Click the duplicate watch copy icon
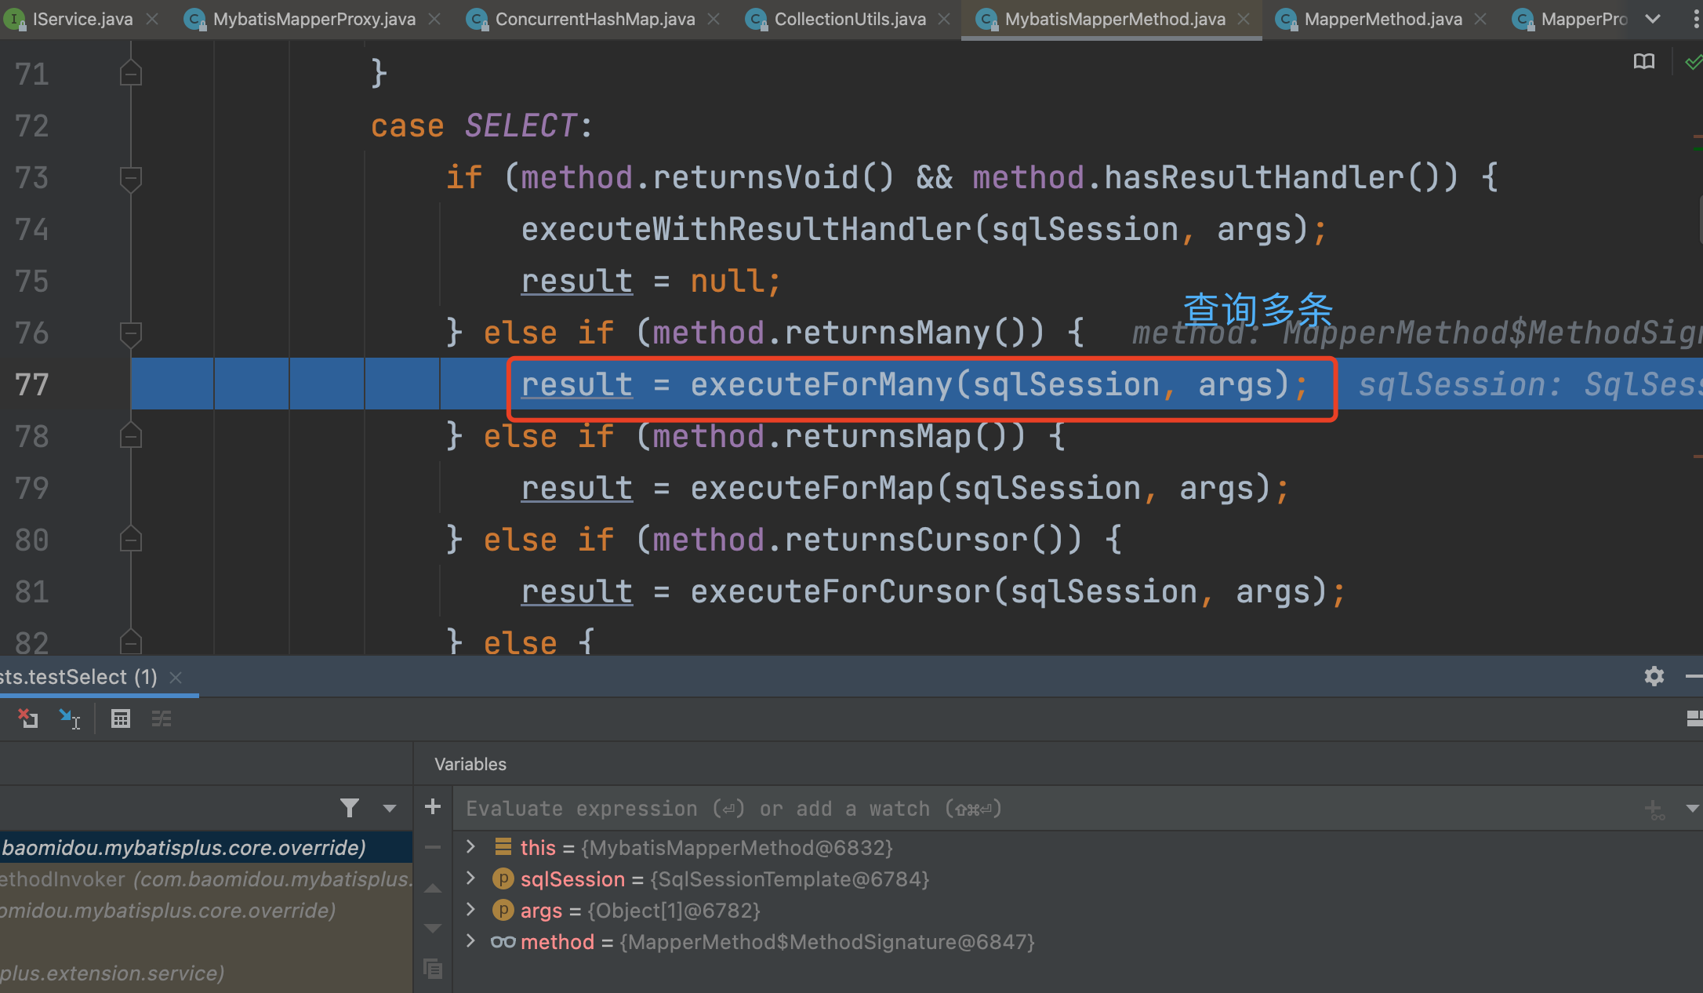 pos(433,969)
